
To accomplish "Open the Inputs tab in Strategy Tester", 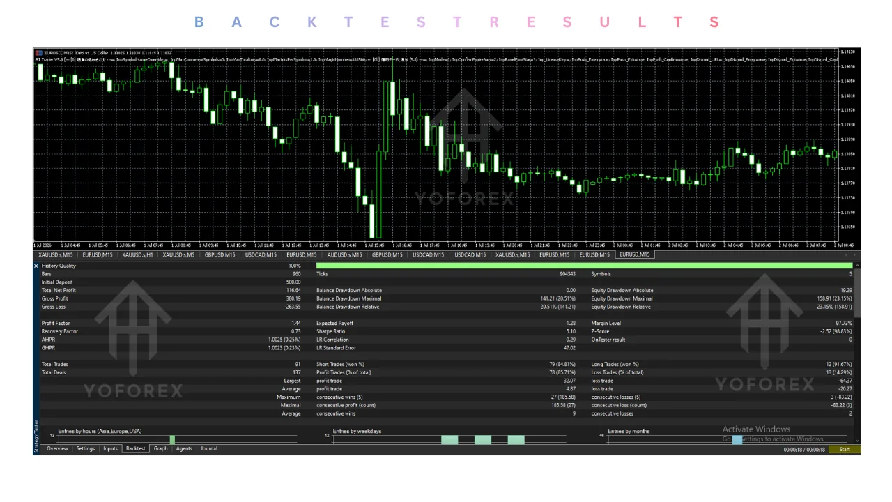I will tap(110, 448).
